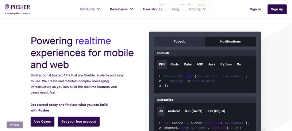Click the 'pusher.subscribe' code line
292x131 pixels.
[207, 123]
